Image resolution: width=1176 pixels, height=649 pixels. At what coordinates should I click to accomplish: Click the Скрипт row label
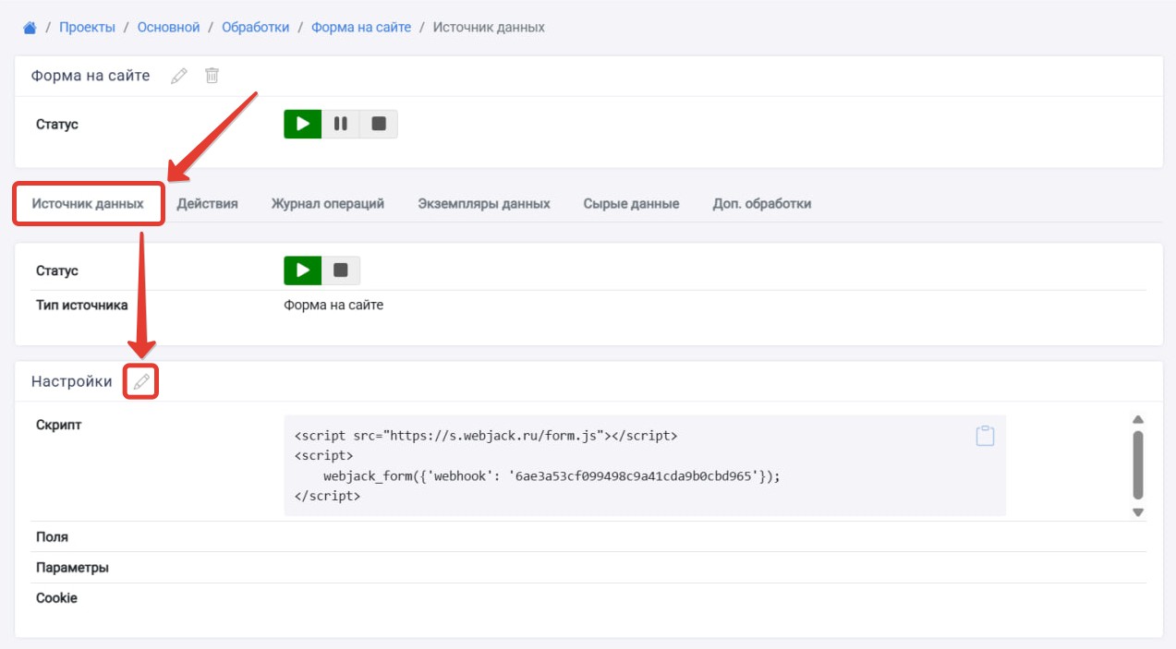pos(58,426)
